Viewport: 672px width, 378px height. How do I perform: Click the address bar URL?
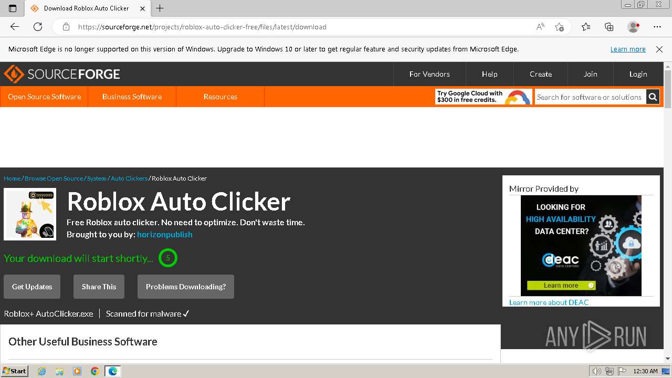(x=202, y=27)
